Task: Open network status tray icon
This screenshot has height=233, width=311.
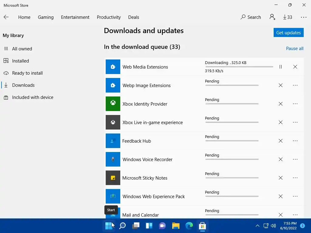Action: click(x=266, y=226)
